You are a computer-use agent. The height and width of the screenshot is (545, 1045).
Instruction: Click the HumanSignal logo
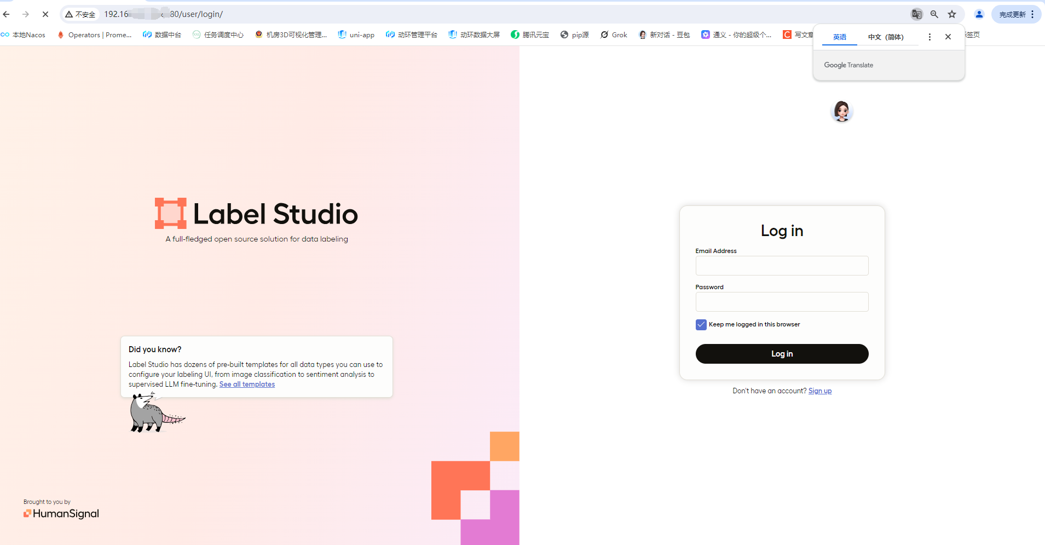(61, 513)
